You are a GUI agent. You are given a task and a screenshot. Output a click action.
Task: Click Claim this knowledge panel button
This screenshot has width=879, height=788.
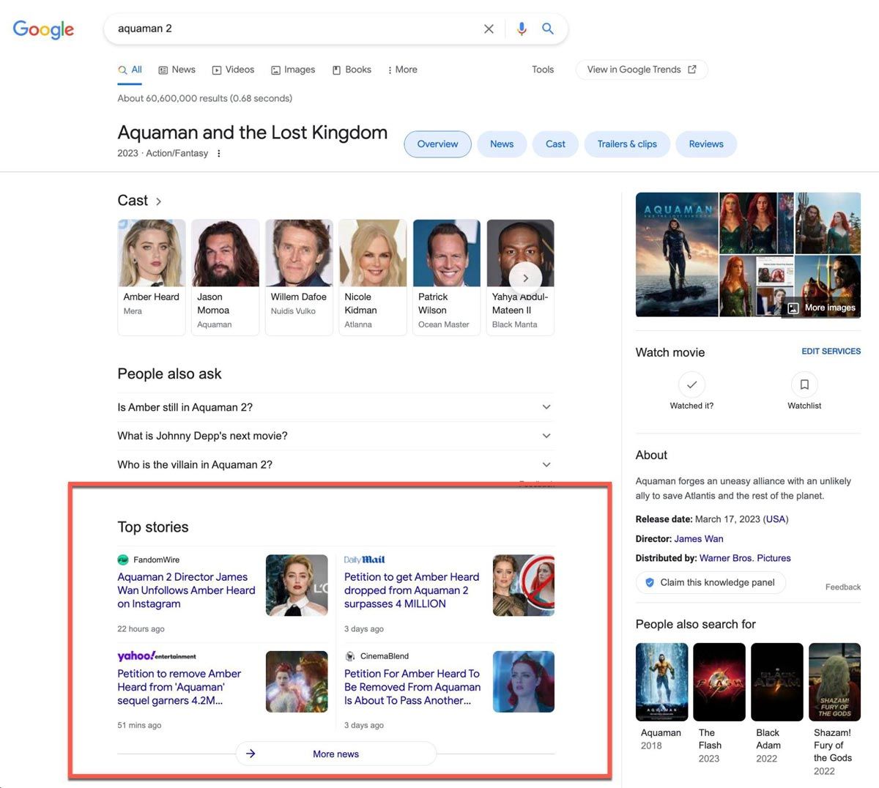711,582
